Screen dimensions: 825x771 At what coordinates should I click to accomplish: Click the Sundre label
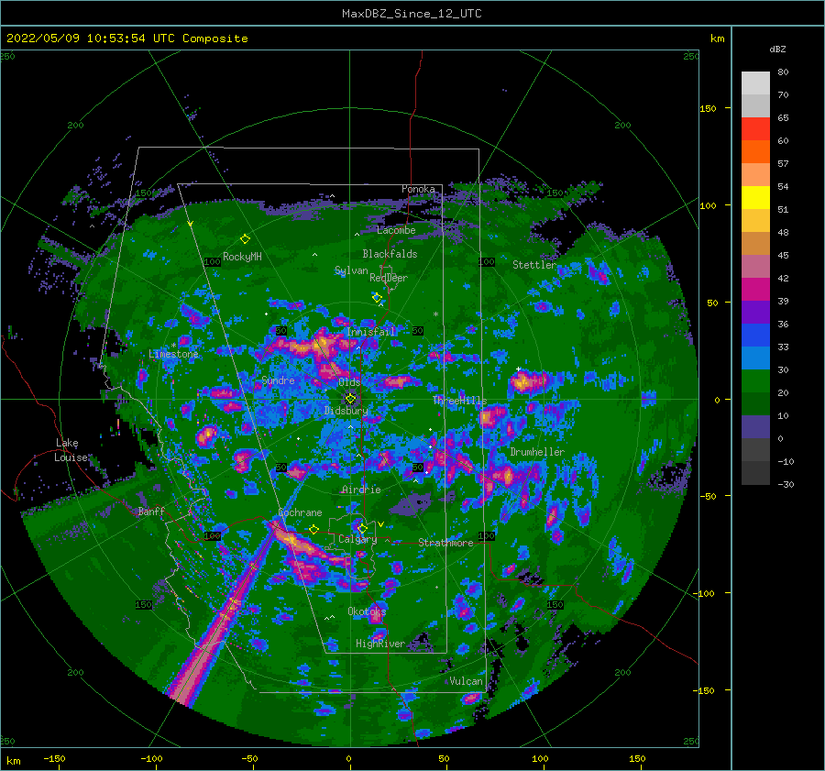click(x=279, y=380)
